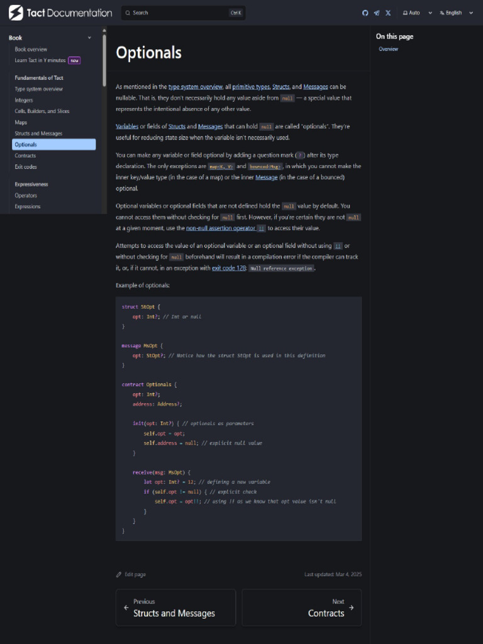Open the Telegram channel icon
This screenshot has width=483, height=644.
(376, 13)
